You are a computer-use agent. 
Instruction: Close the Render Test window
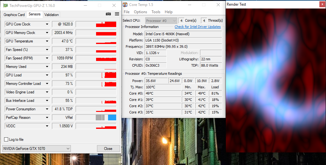(x=322, y=4)
